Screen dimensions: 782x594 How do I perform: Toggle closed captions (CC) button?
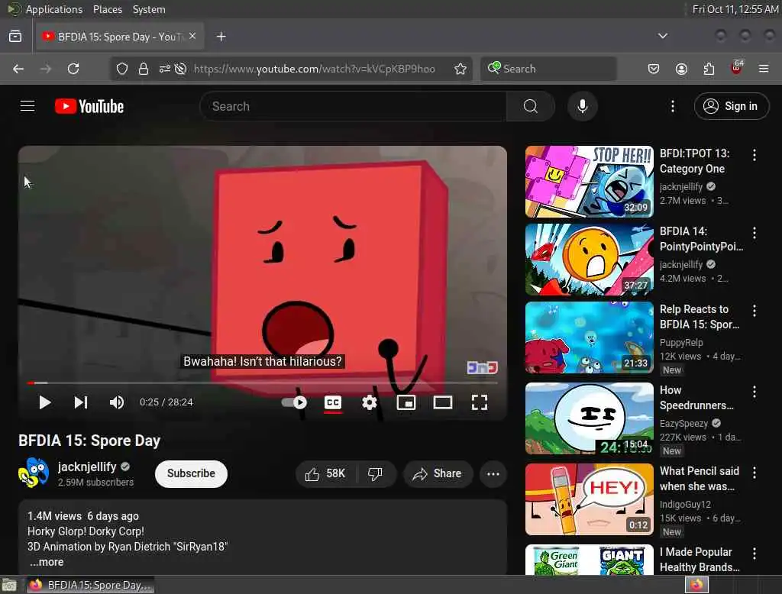tap(333, 402)
